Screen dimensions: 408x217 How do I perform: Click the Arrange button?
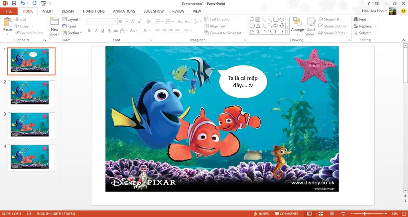(297, 26)
